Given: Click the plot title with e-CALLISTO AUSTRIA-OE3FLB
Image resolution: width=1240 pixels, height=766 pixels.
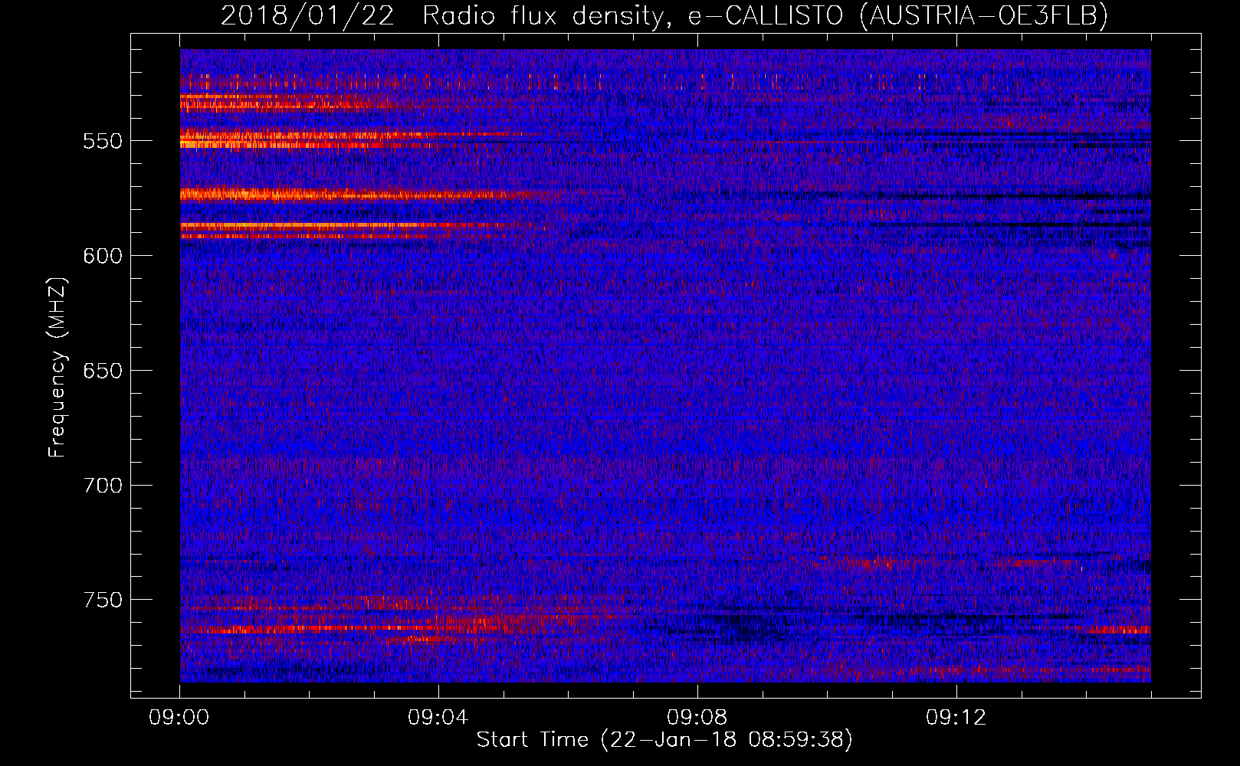Looking at the screenshot, I should pos(664,15).
